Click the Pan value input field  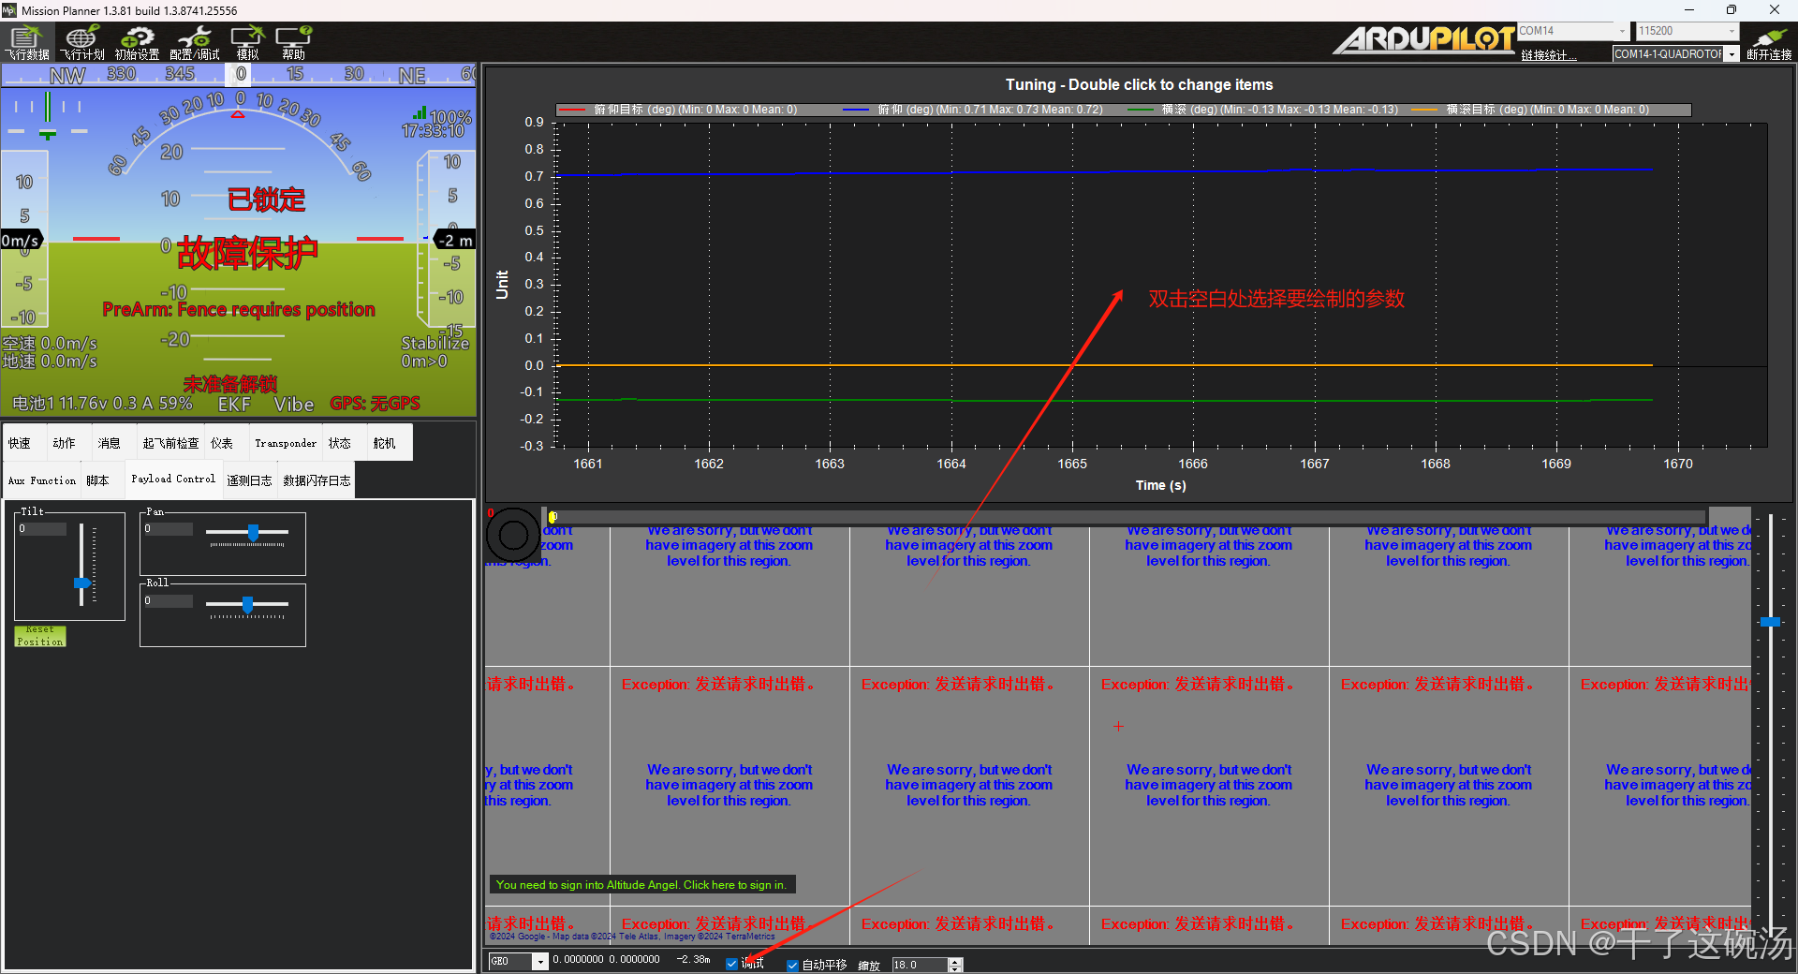click(168, 529)
